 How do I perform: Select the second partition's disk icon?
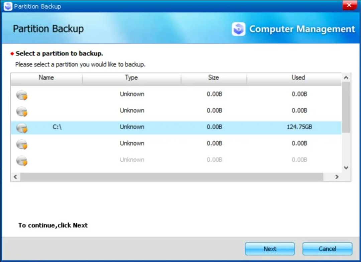tap(22, 111)
